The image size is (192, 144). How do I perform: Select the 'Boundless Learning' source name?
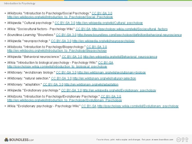(22, 35)
